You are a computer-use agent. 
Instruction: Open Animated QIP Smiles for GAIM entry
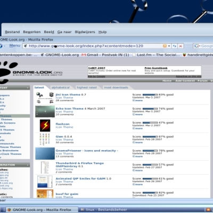[x=83, y=179]
